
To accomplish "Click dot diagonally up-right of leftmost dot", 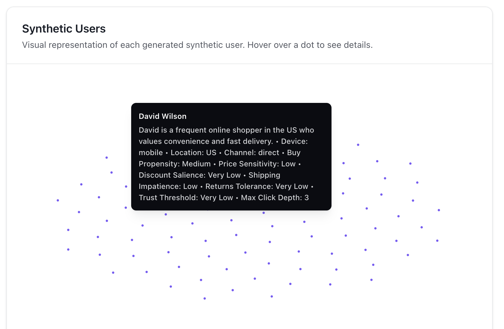I will (x=81, y=185).
